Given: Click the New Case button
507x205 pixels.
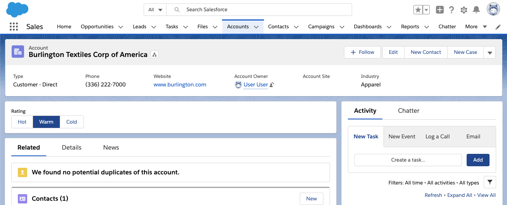Looking at the screenshot, I should click(465, 52).
